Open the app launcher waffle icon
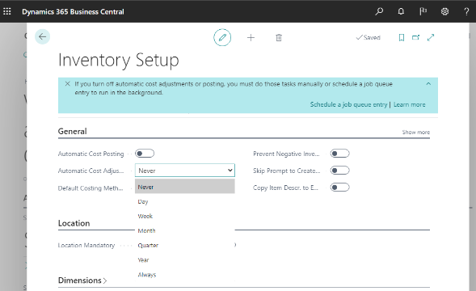 (7, 11)
